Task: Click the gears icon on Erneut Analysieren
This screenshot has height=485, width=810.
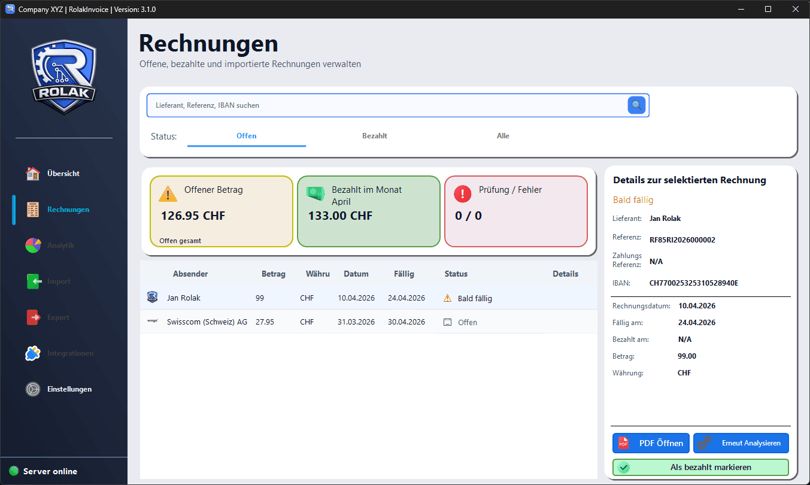Action: point(704,443)
